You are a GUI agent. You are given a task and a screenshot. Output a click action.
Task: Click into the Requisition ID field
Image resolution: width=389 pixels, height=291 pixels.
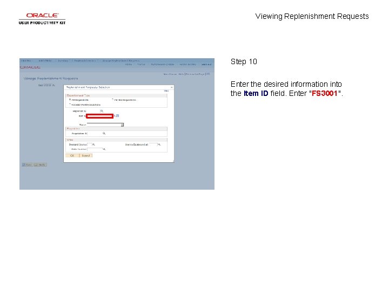point(95,134)
